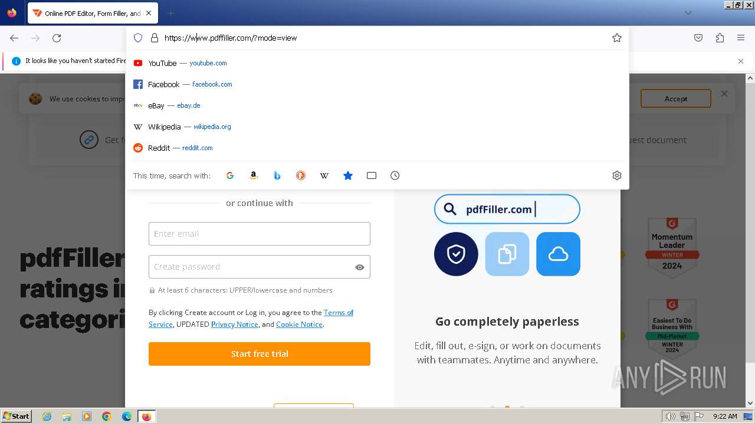Select the YouTube suggestion
This screenshot has height=424, width=755.
click(x=377, y=63)
